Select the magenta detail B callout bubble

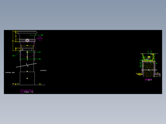40,38
